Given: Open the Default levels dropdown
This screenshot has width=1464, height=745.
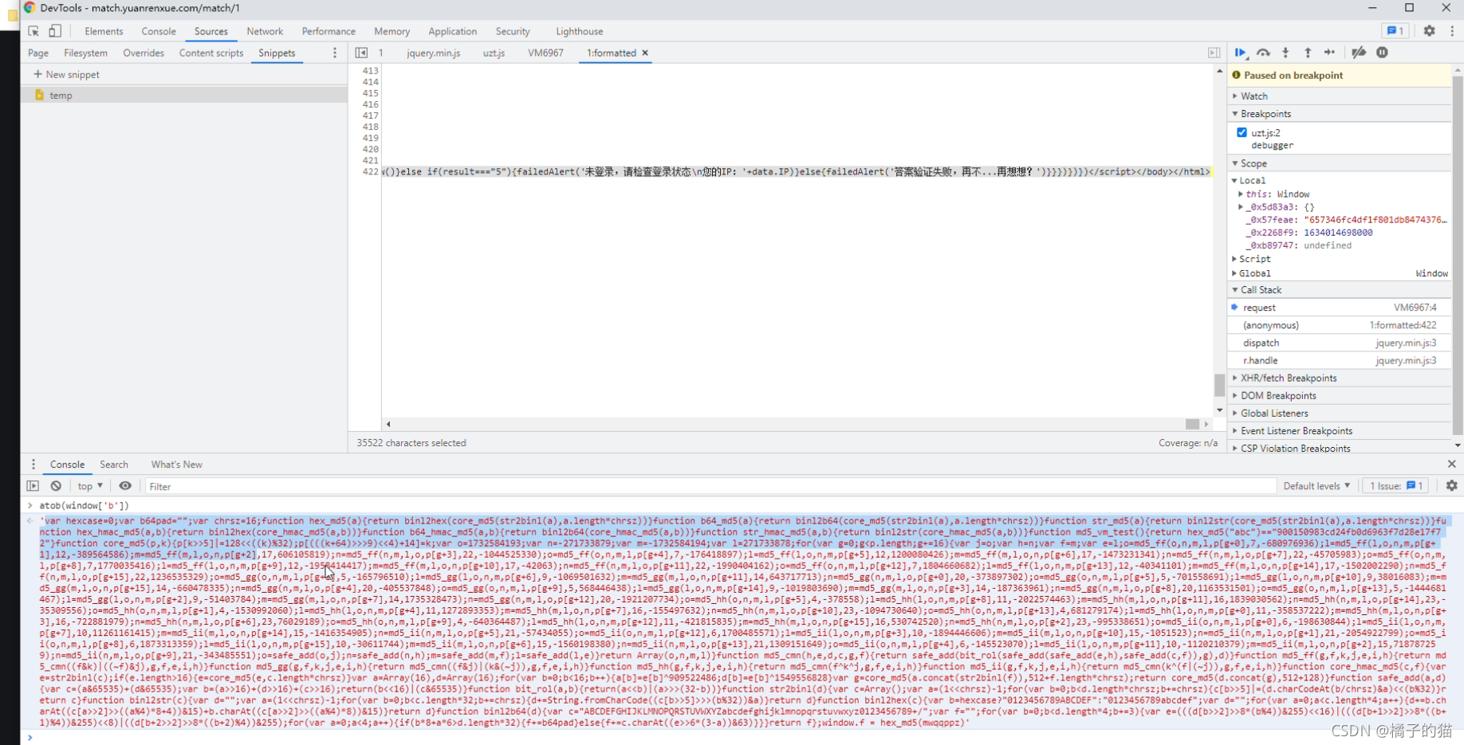Looking at the screenshot, I should coord(1316,486).
